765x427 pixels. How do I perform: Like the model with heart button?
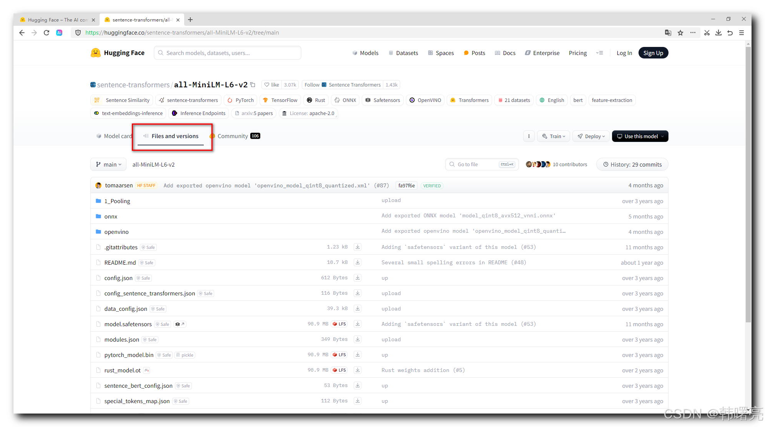pos(272,85)
